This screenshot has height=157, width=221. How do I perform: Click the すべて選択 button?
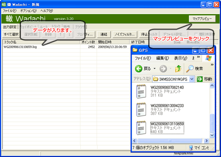pyautogui.click(x=11, y=34)
